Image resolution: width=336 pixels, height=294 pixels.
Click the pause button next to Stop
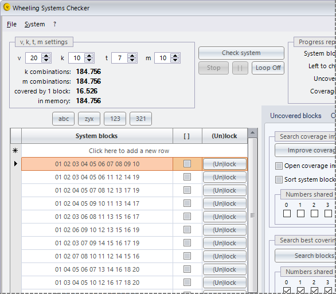click(x=240, y=68)
